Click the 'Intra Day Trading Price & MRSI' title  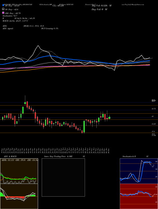coord(64,156)
